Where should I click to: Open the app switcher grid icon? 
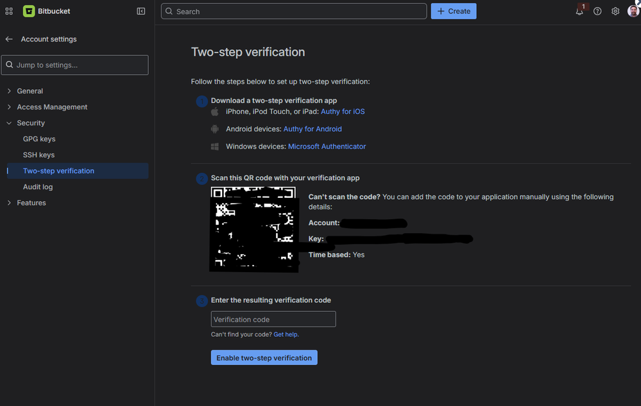click(x=9, y=12)
